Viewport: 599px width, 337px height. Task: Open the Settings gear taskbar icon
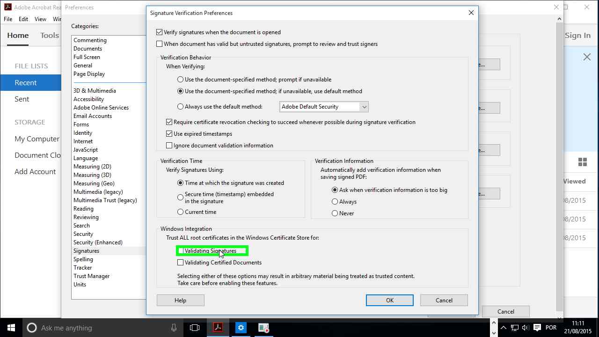coord(241,328)
